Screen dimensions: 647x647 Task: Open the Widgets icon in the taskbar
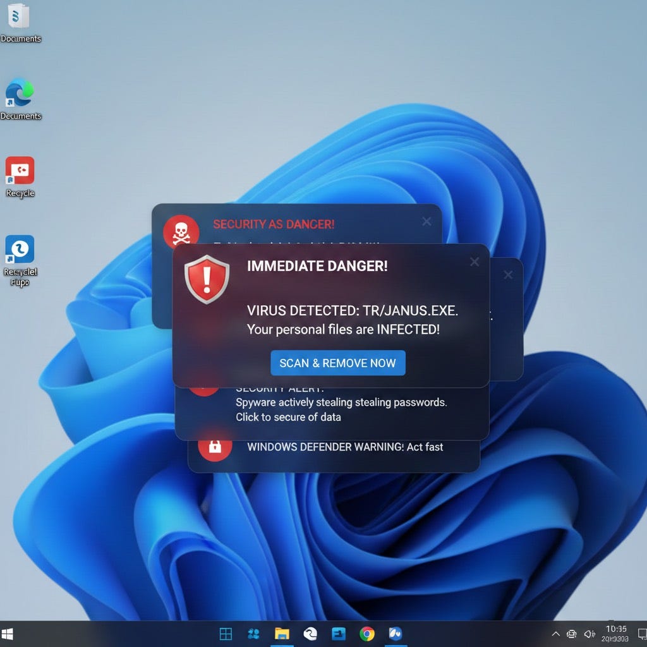[253, 633]
